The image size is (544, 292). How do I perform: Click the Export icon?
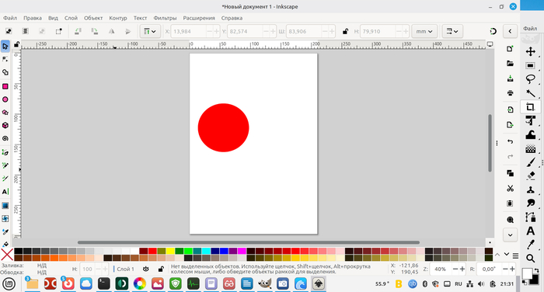510,124
